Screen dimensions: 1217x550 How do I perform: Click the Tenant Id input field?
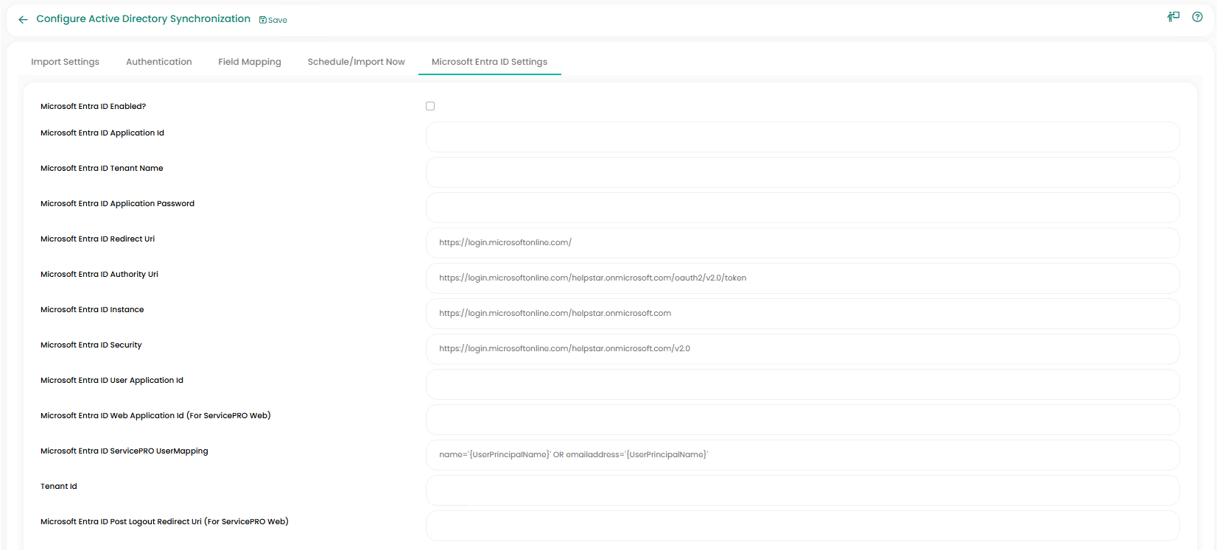click(x=802, y=490)
